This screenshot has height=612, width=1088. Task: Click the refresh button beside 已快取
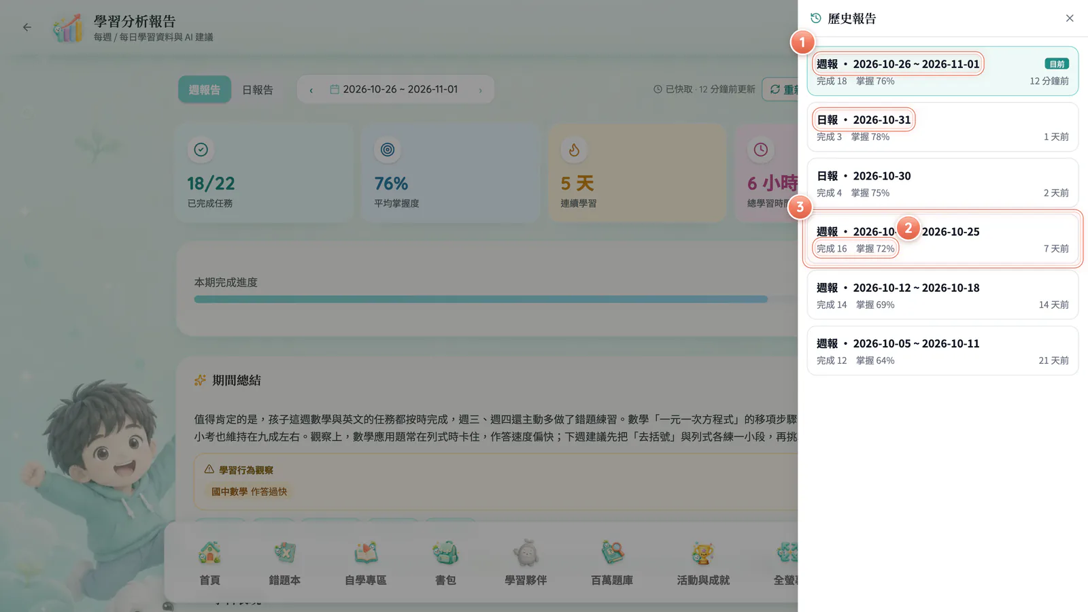point(781,90)
